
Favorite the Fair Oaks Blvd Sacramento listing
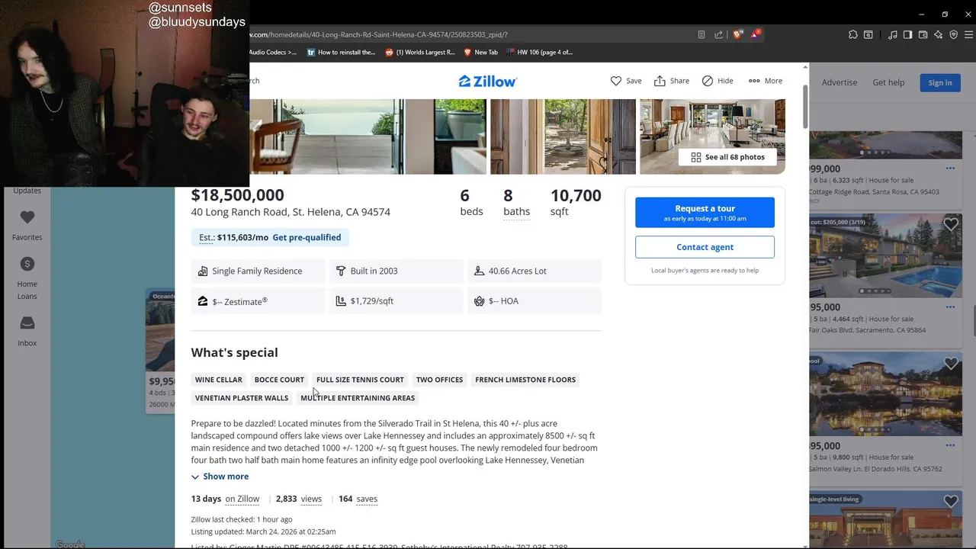tap(950, 224)
